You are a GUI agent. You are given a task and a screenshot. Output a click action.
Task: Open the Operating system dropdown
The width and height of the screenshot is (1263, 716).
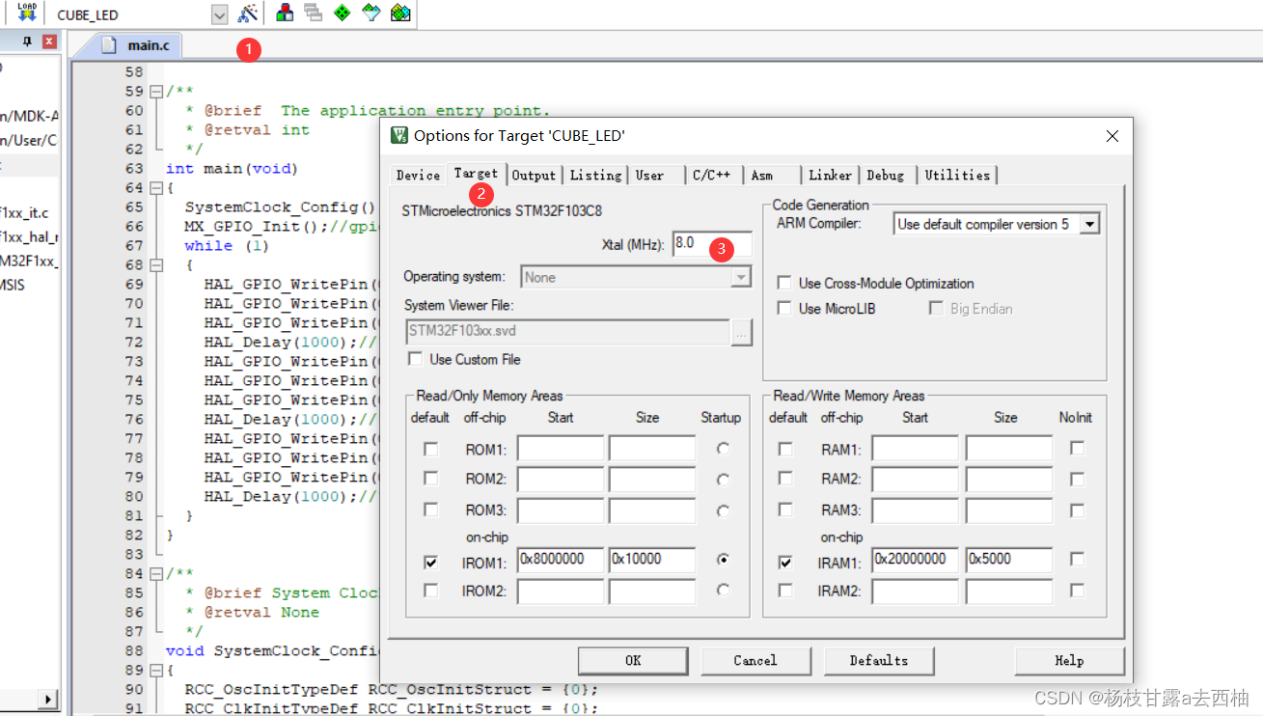click(740, 277)
